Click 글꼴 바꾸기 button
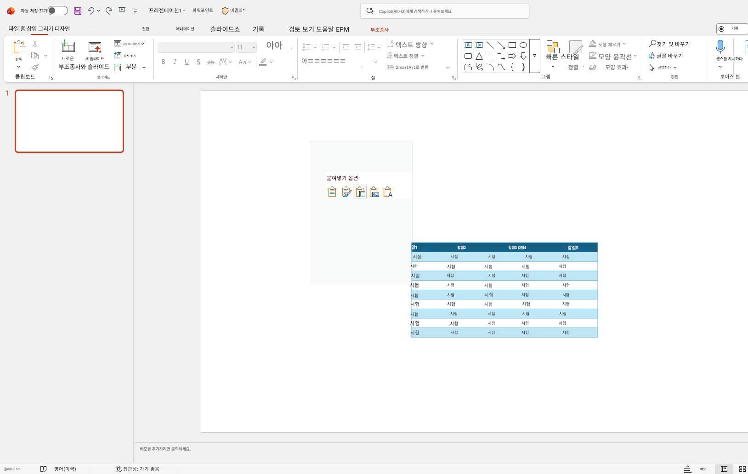748x474 pixels. (666, 56)
